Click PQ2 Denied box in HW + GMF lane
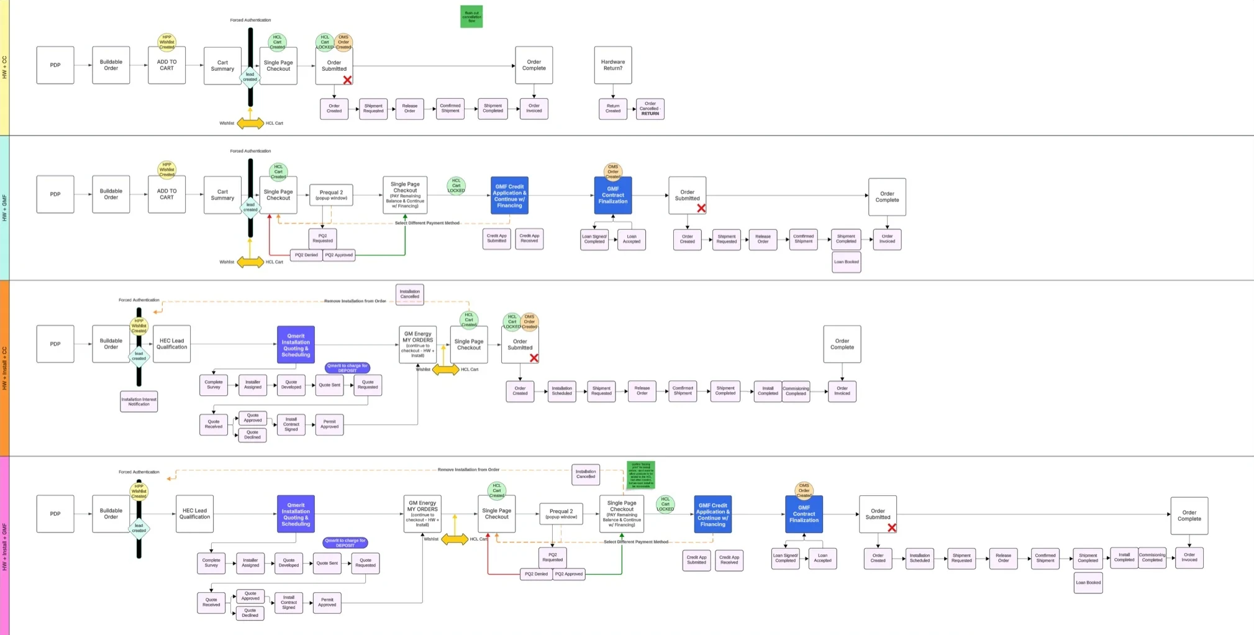Screen dimensions: 1254x635 [306, 255]
